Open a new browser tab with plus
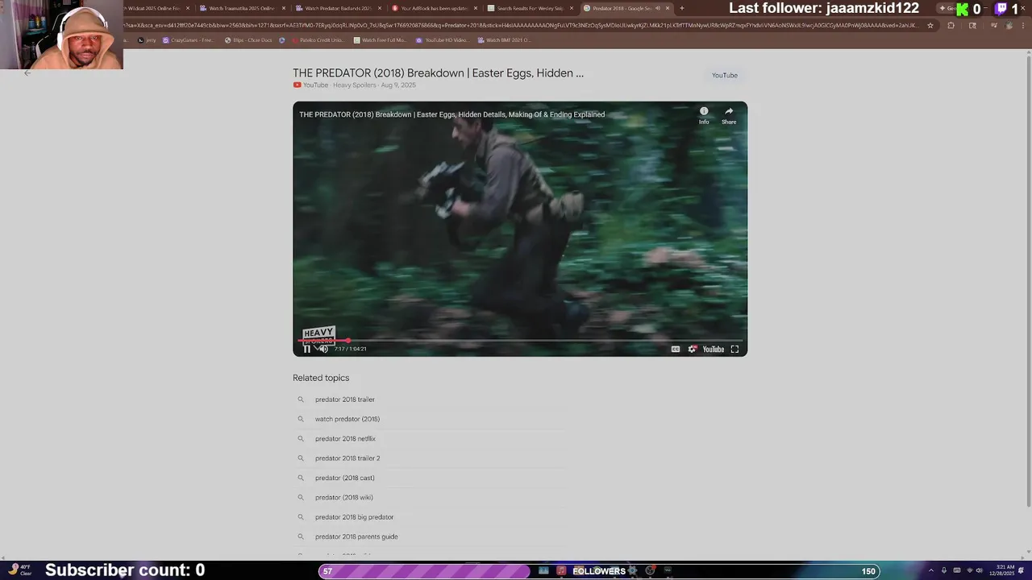Viewport: 1032px width, 580px height. tap(682, 8)
